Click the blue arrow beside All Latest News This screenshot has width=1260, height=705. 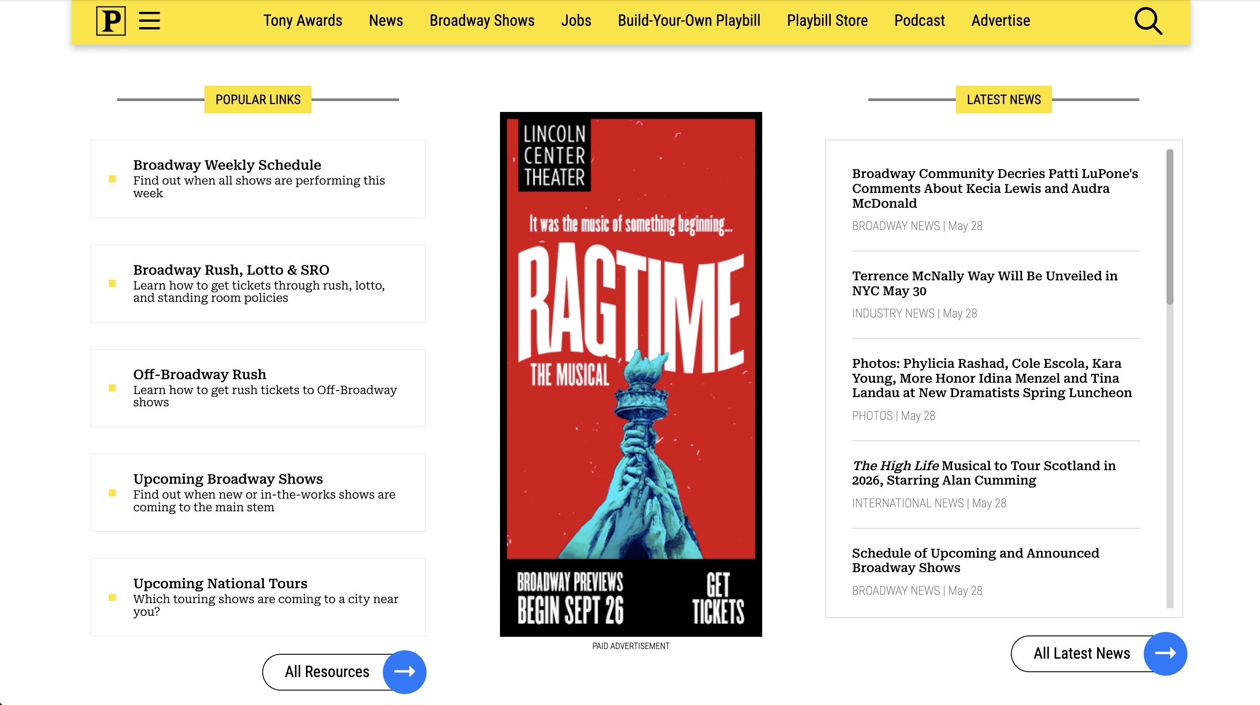coord(1165,653)
